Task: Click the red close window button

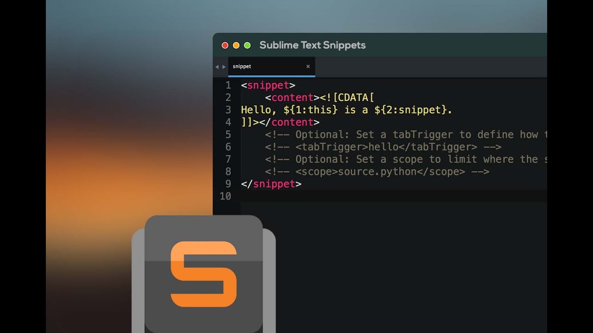Action: tap(225, 45)
